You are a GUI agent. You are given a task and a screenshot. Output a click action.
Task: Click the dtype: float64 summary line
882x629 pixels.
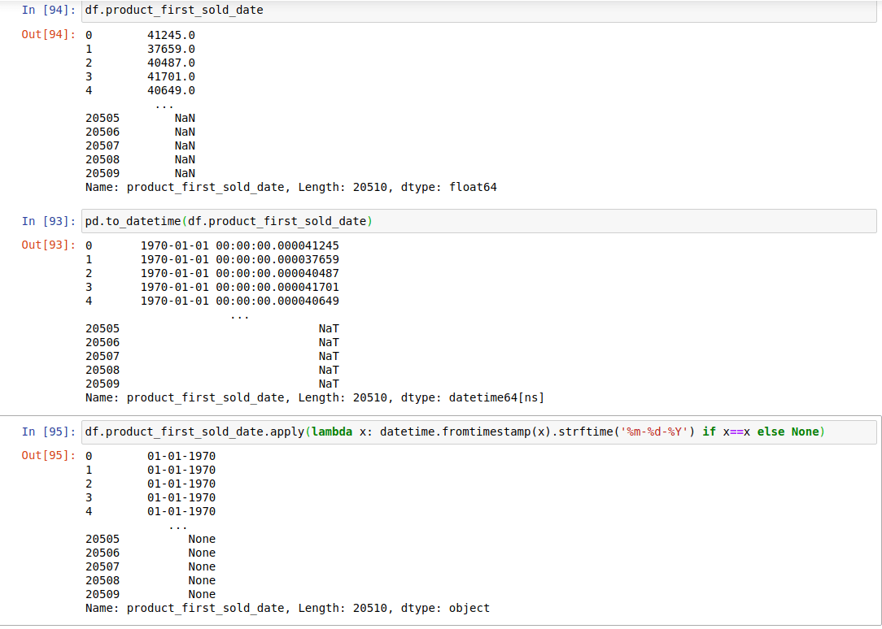pyautogui.click(x=290, y=187)
